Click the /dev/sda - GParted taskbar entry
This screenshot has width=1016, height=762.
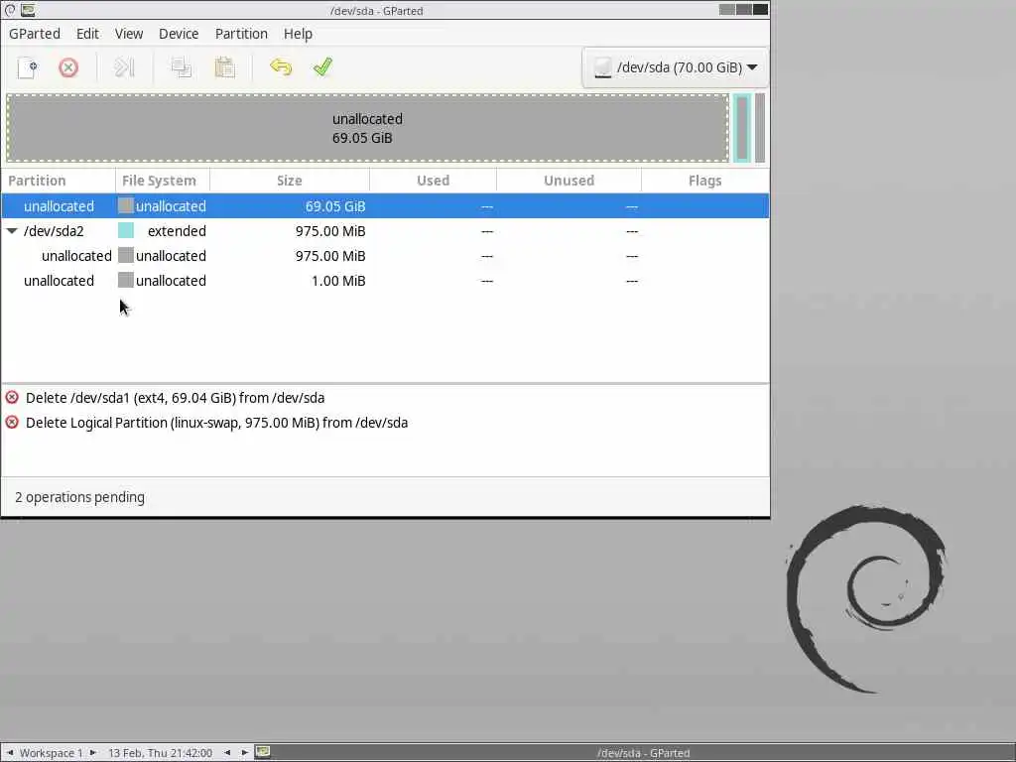click(x=643, y=753)
